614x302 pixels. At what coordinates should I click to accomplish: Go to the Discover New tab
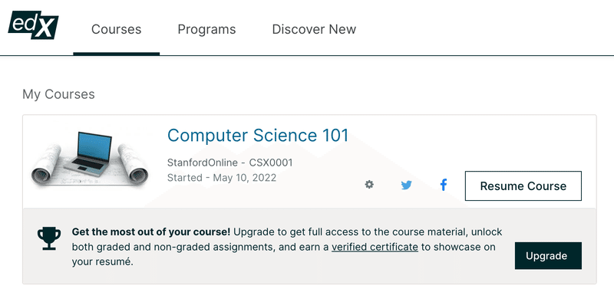[x=314, y=29]
